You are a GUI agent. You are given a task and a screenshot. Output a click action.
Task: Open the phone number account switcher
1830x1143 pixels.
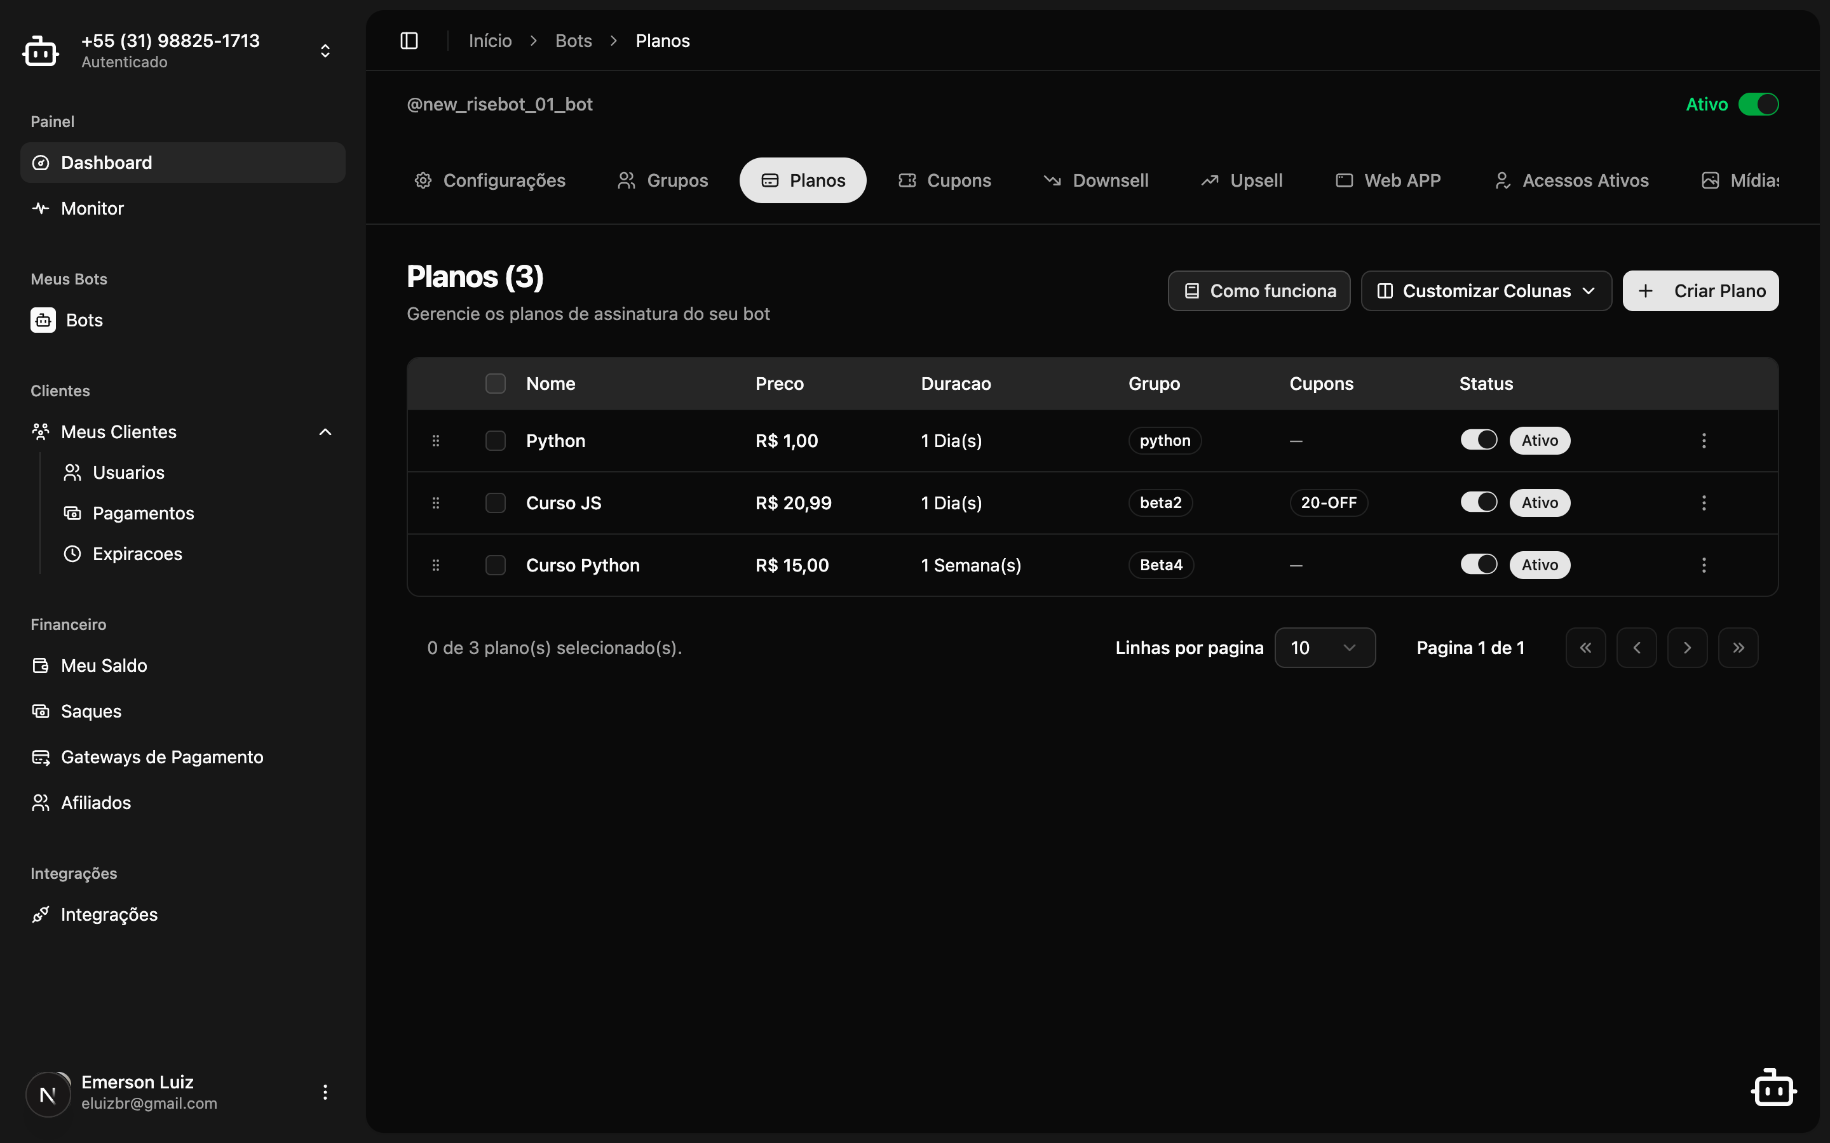(183, 51)
